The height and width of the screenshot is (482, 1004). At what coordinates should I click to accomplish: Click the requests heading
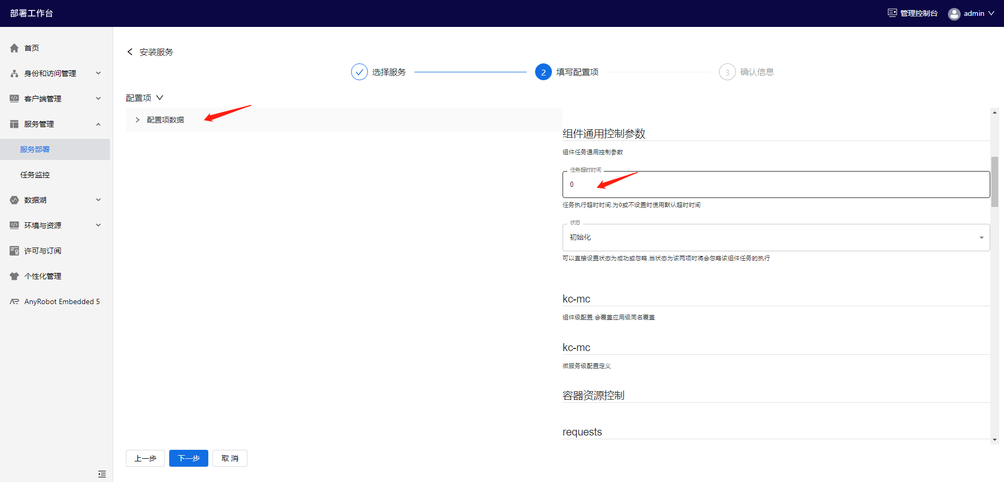pos(582,432)
